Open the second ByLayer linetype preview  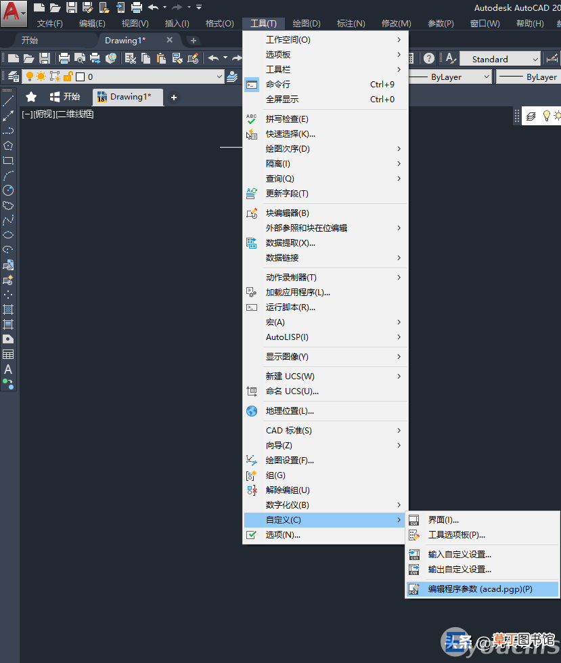point(529,77)
